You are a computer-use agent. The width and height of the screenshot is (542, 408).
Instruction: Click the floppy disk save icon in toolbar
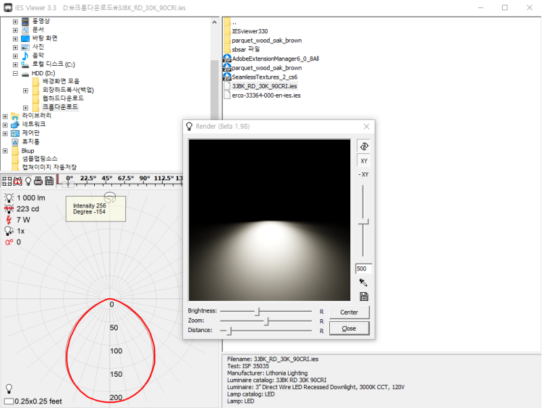click(49, 180)
